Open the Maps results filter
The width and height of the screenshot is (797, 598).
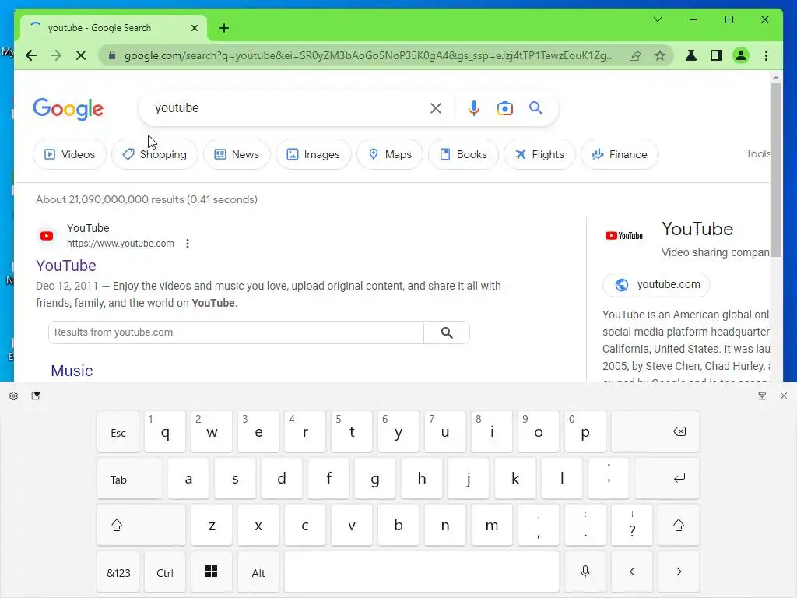coord(390,155)
